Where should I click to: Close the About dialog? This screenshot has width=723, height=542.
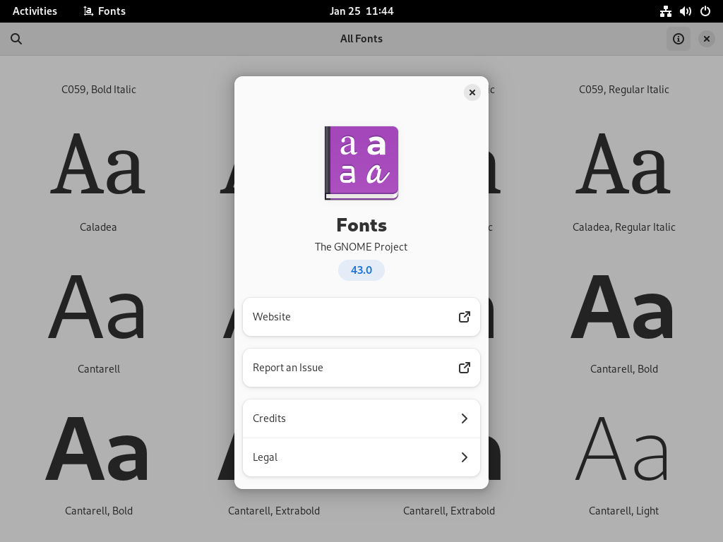(x=472, y=92)
